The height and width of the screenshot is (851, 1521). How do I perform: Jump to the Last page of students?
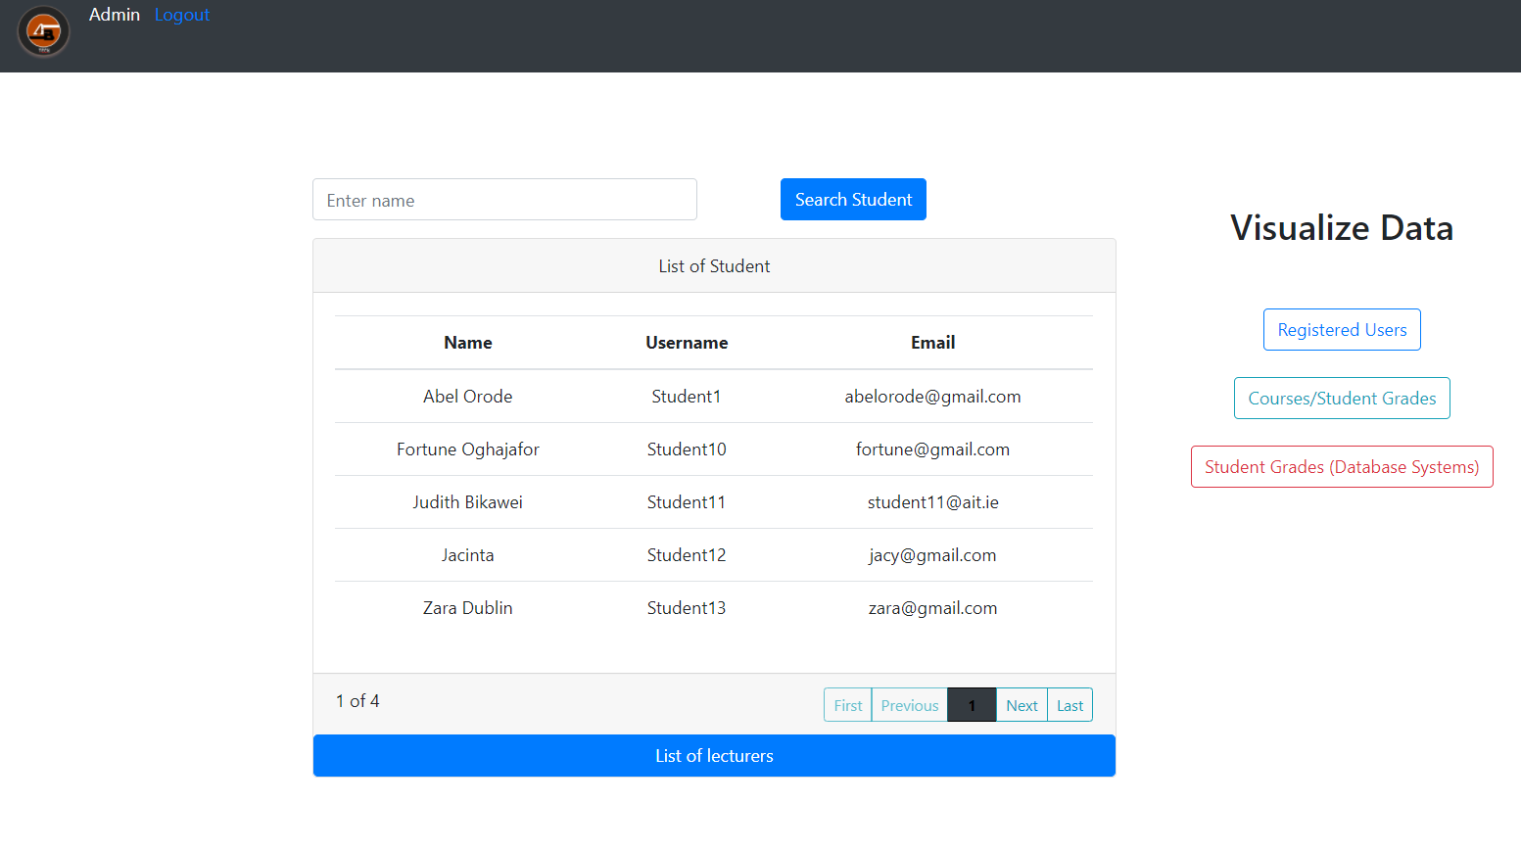(1069, 704)
